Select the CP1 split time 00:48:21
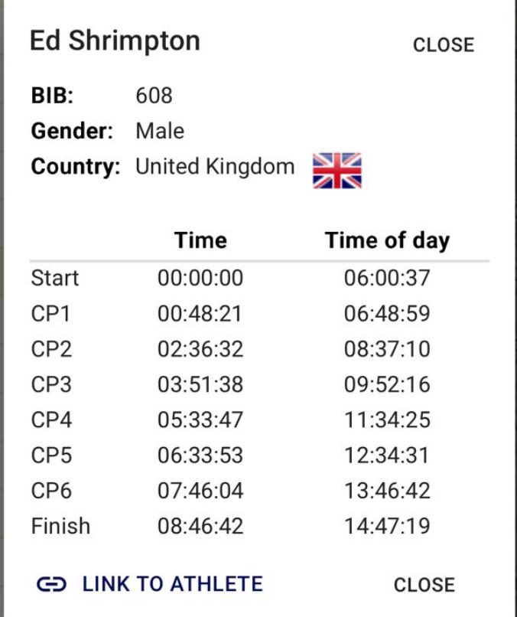The height and width of the screenshot is (617, 517). [200, 314]
